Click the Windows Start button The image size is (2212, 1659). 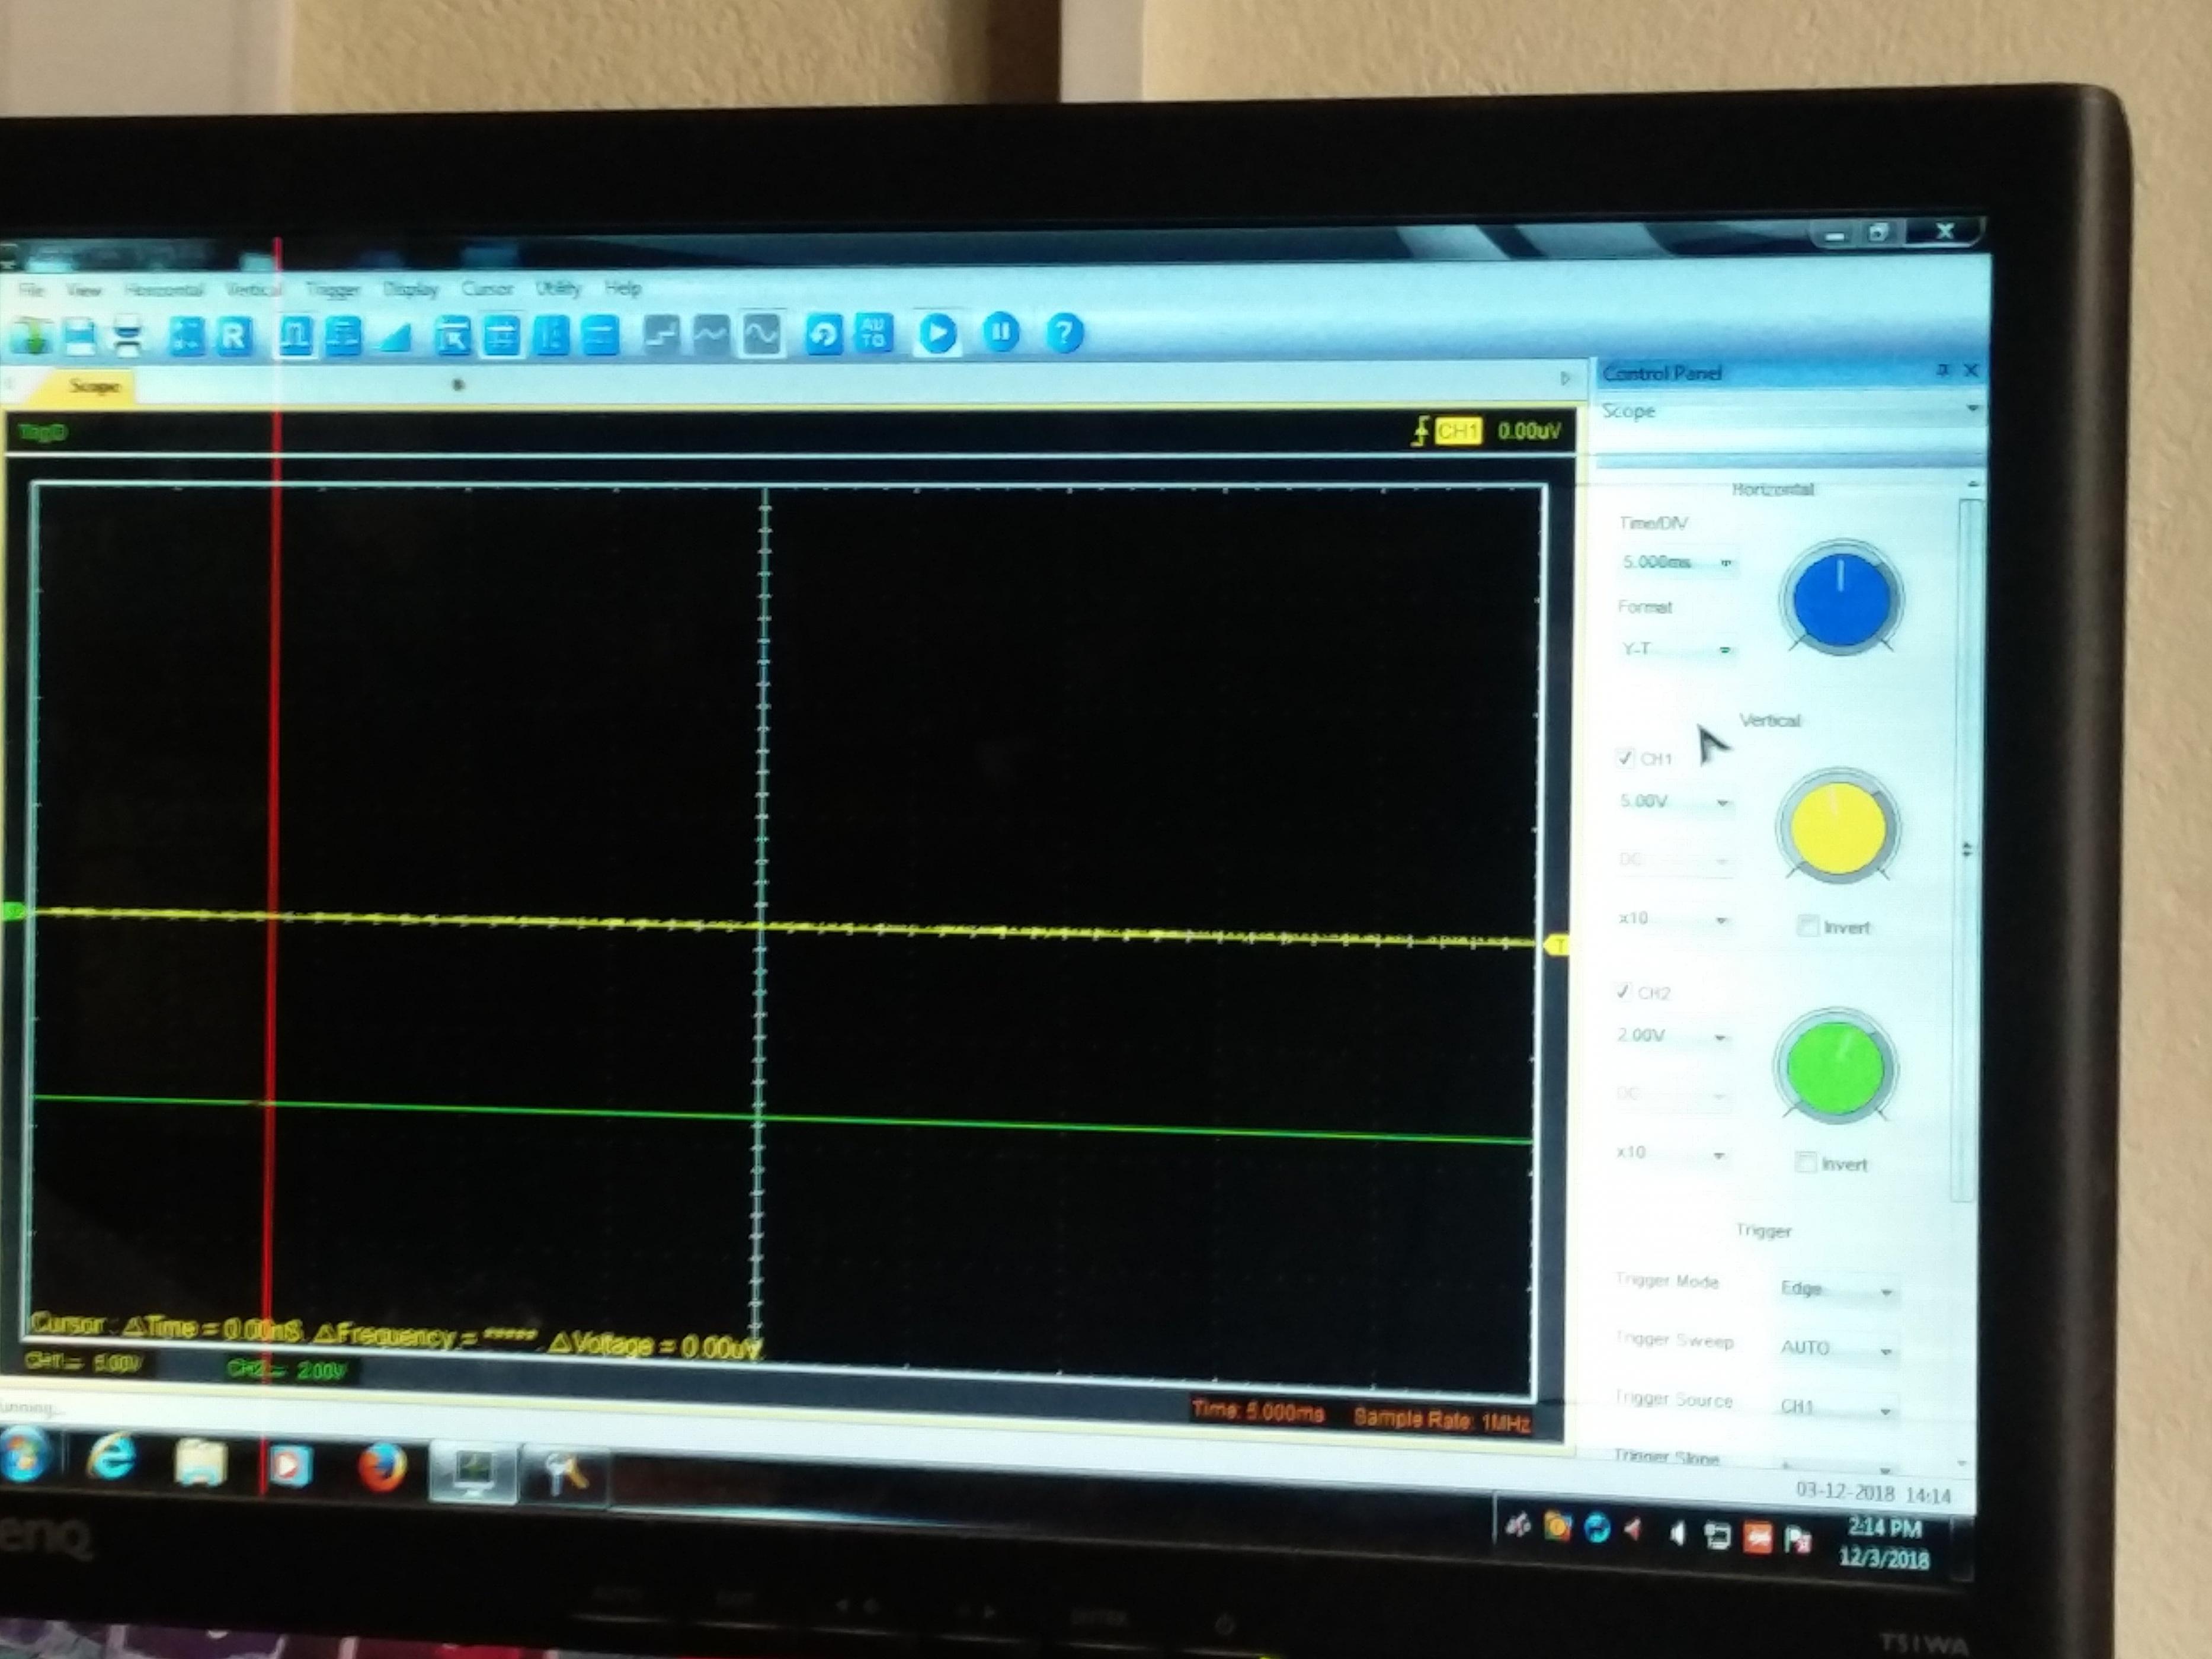[26, 1455]
